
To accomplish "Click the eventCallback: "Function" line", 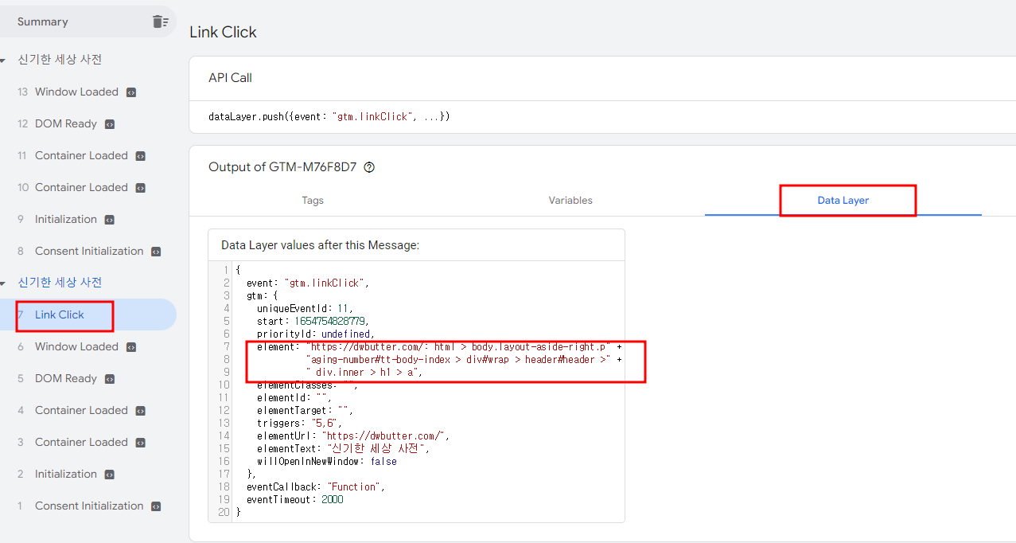I will (317, 486).
